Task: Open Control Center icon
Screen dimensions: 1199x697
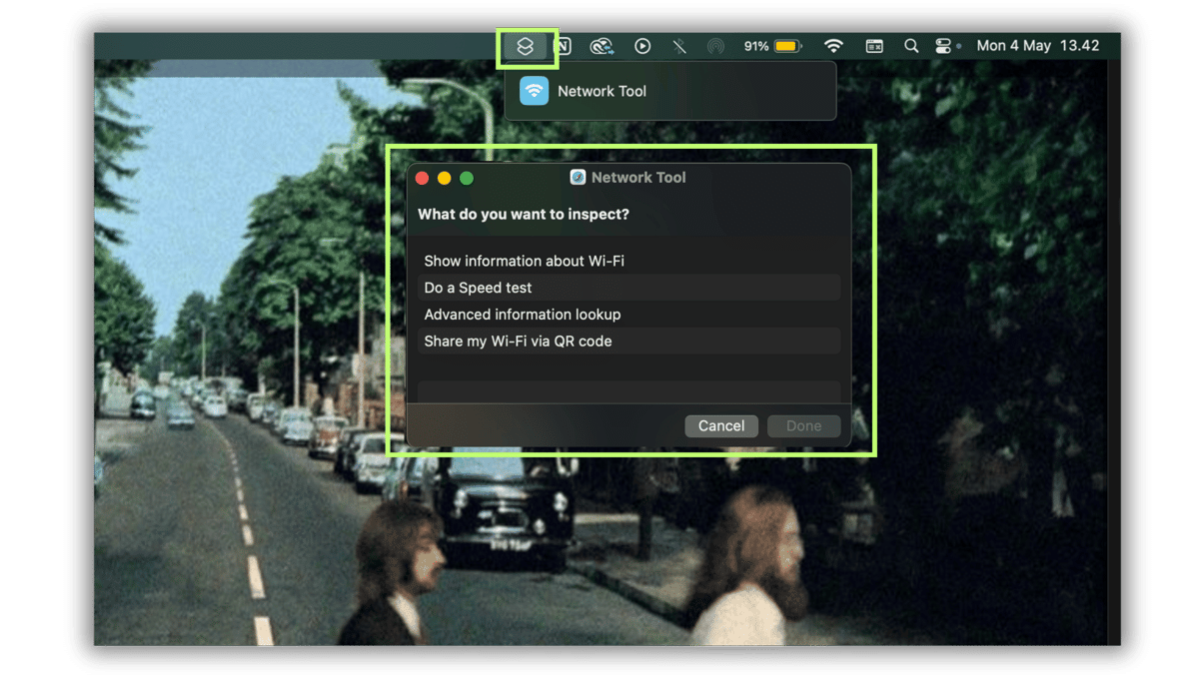Action: pyautogui.click(x=943, y=46)
